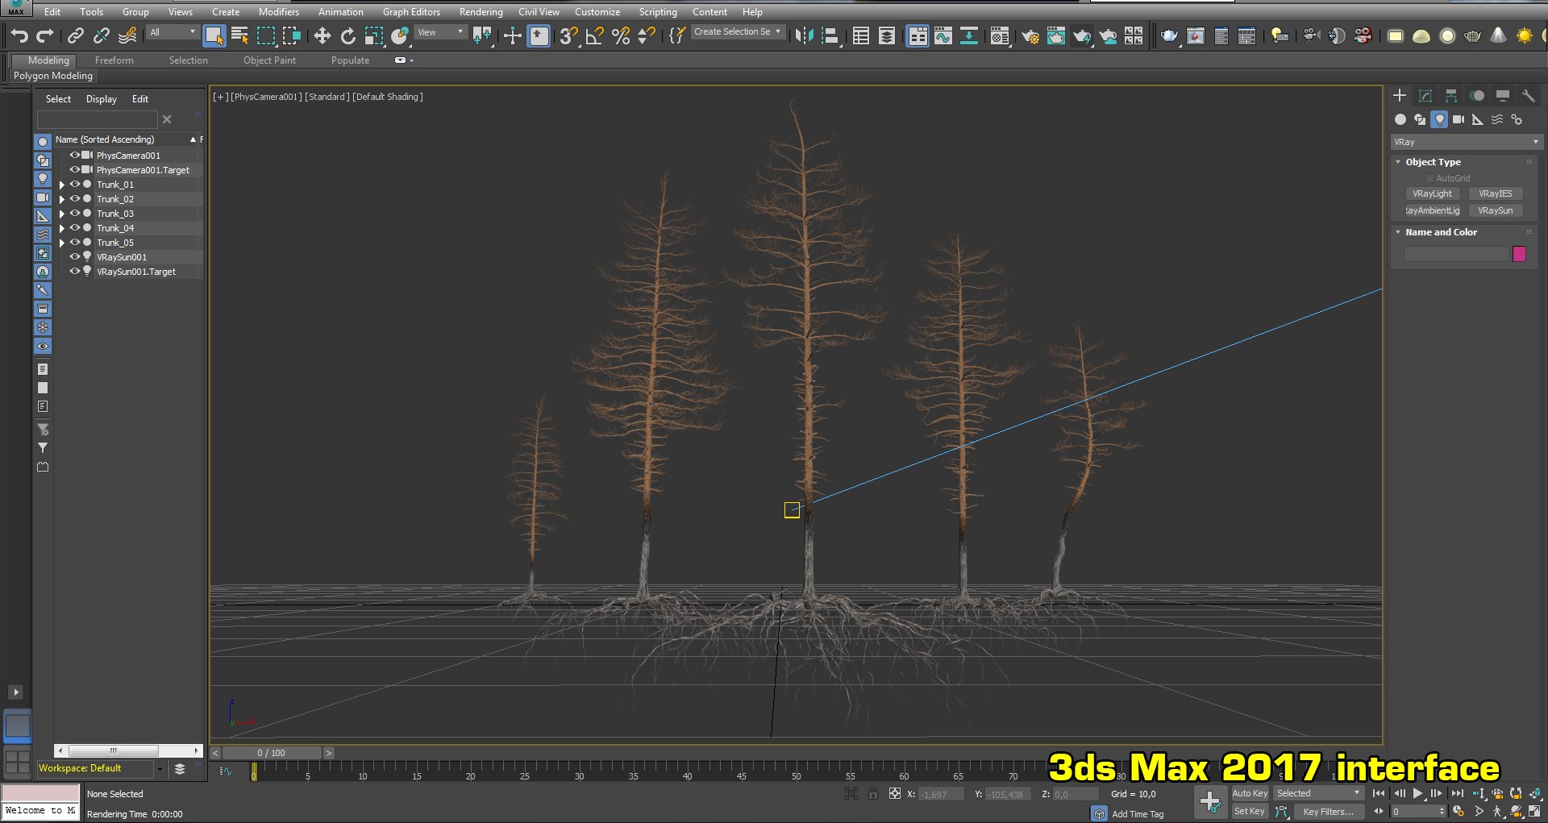
Task: Open the Select From Scene list icon
Action: click(x=239, y=35)
